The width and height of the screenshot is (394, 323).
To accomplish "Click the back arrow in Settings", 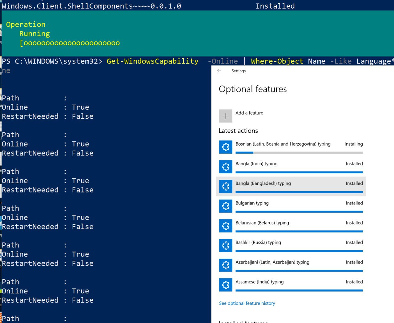I will (x=219, y=71).
